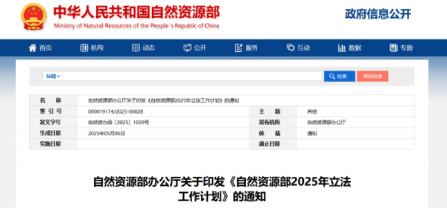
Task: Click the 发布机构 label cell
Action: (x=273, y=122)
